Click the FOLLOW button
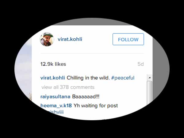 point(128,39)
